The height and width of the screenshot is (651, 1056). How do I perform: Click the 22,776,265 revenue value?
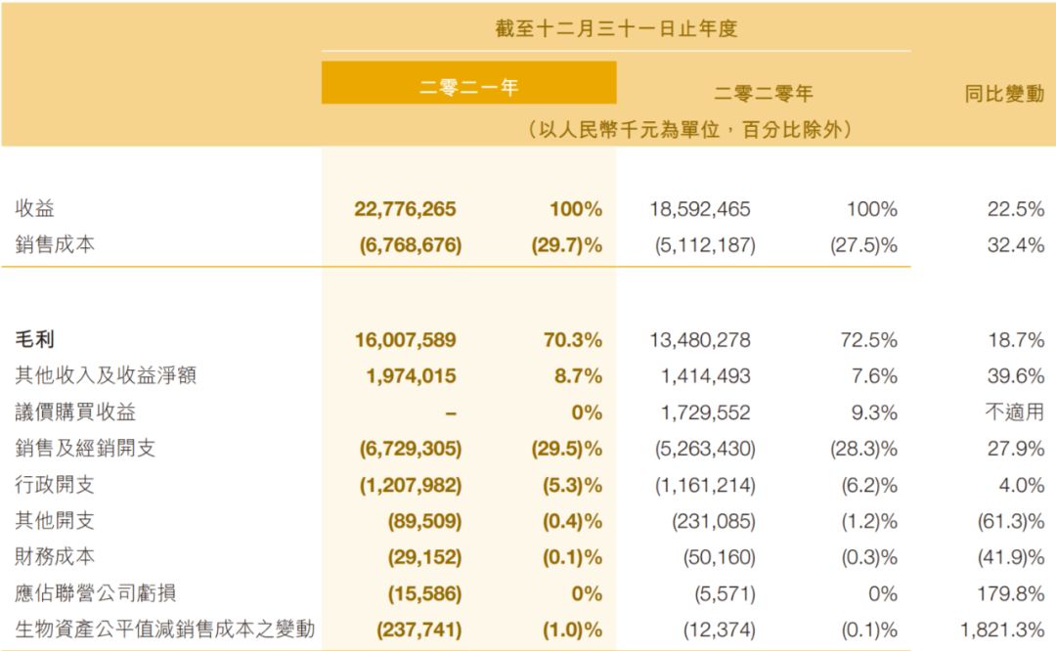405,209
